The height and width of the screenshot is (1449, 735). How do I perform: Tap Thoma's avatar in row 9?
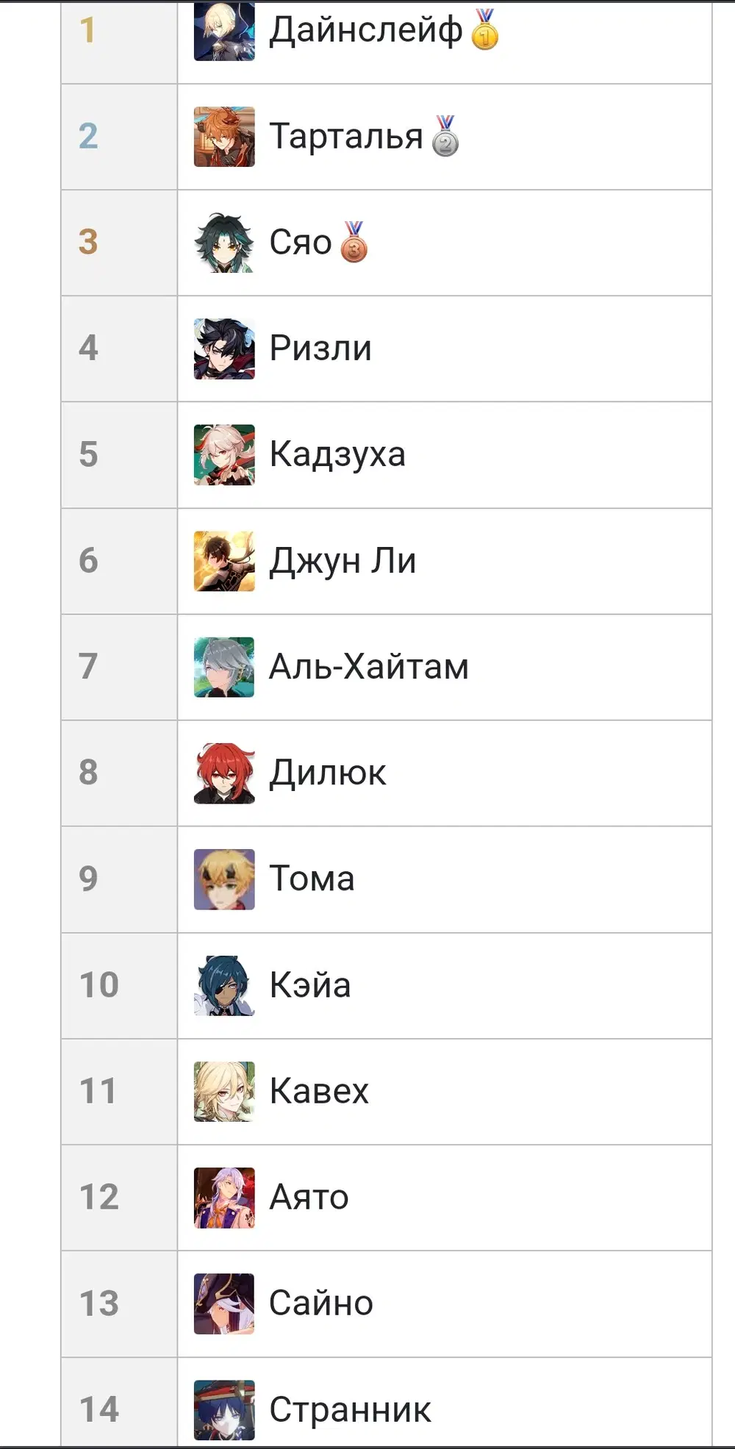tap(224, 879)
